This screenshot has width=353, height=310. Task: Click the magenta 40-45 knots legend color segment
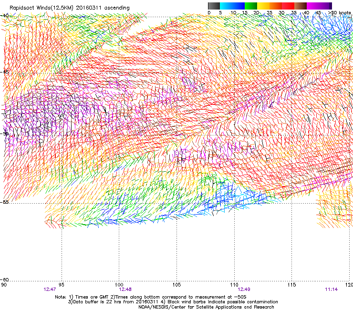point(313,6)
